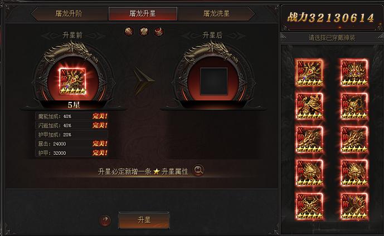Click the equipped item in 升星前 slot
This screenshot has width=384, height=236.
(73, 81)
